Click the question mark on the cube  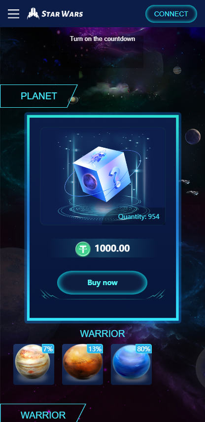click(x=115, y=176)
